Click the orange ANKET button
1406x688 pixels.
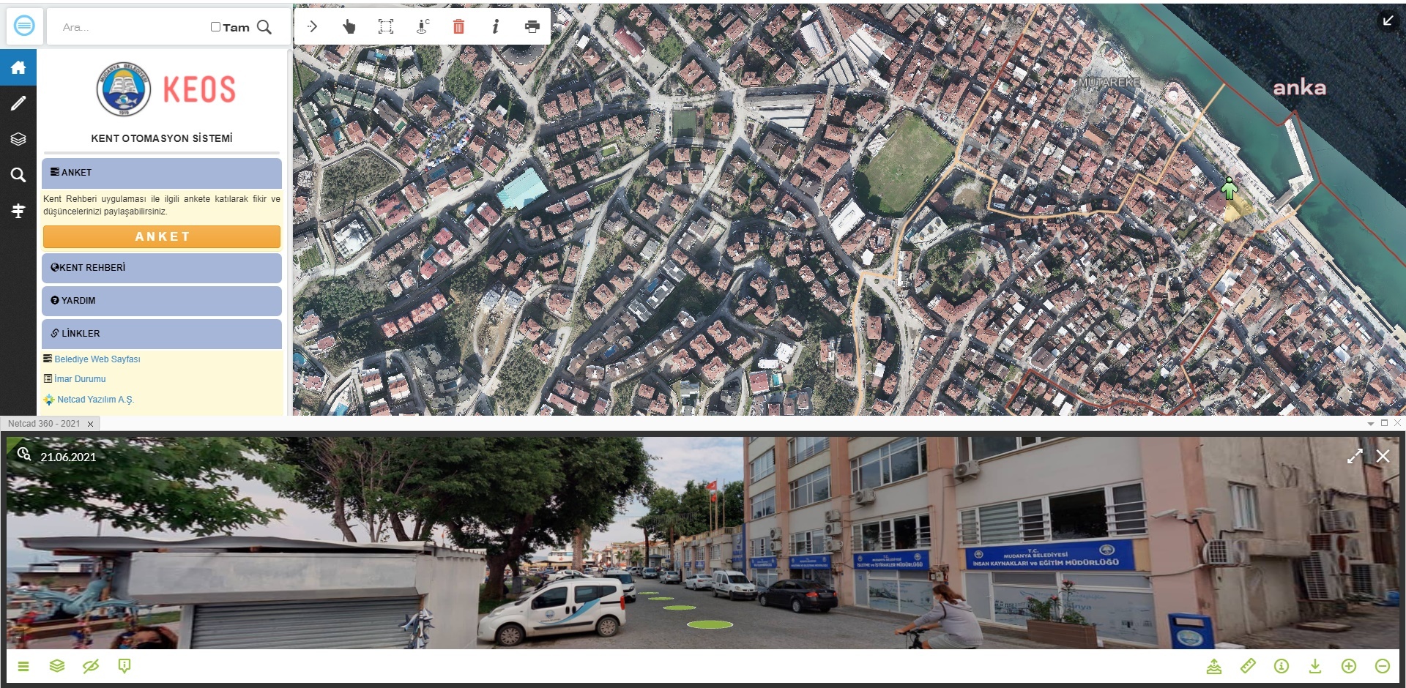click(161, 236)
